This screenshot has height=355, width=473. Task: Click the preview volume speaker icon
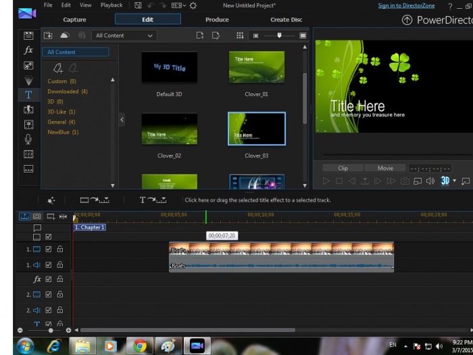click(430, 181)
